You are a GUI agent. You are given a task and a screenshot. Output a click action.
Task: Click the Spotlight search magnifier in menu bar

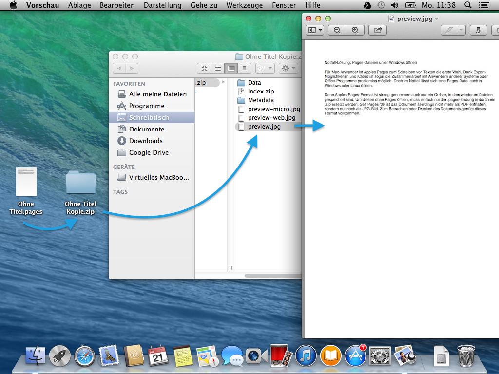(x=467, y=5)
